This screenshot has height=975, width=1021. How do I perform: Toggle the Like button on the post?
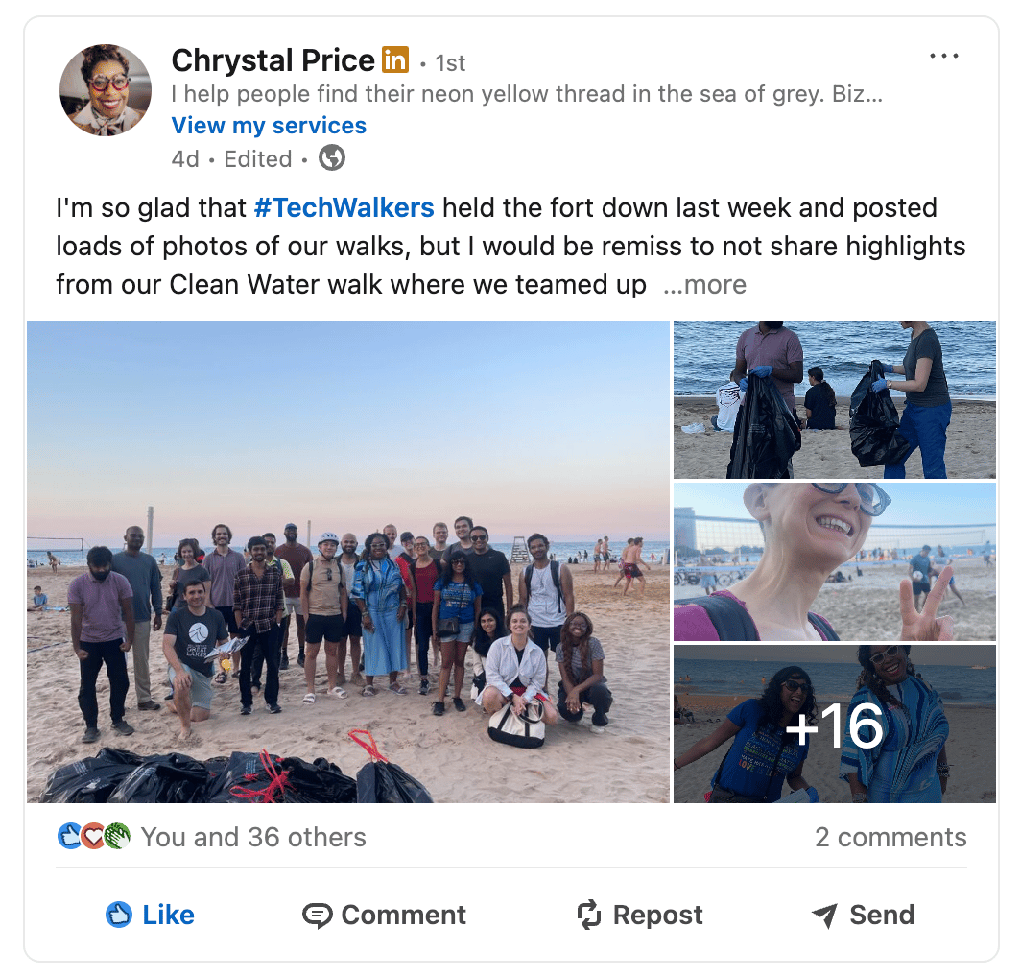(150, 916)
